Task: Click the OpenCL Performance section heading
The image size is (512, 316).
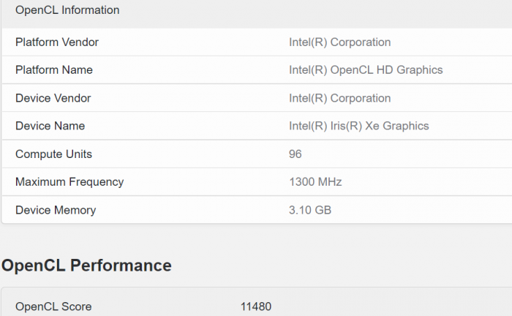Action: pyautogui.click(x=86, y=266)
